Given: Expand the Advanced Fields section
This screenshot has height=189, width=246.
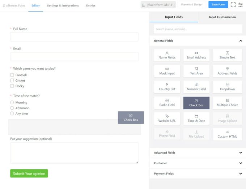Looking at the screenshot, I should 198,153.
